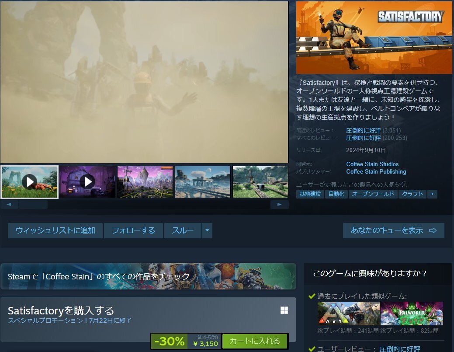Viewport: 454px width, 352px height.
Task: Click the Palworld similar game thumbnail
Action: click(412, 314)
